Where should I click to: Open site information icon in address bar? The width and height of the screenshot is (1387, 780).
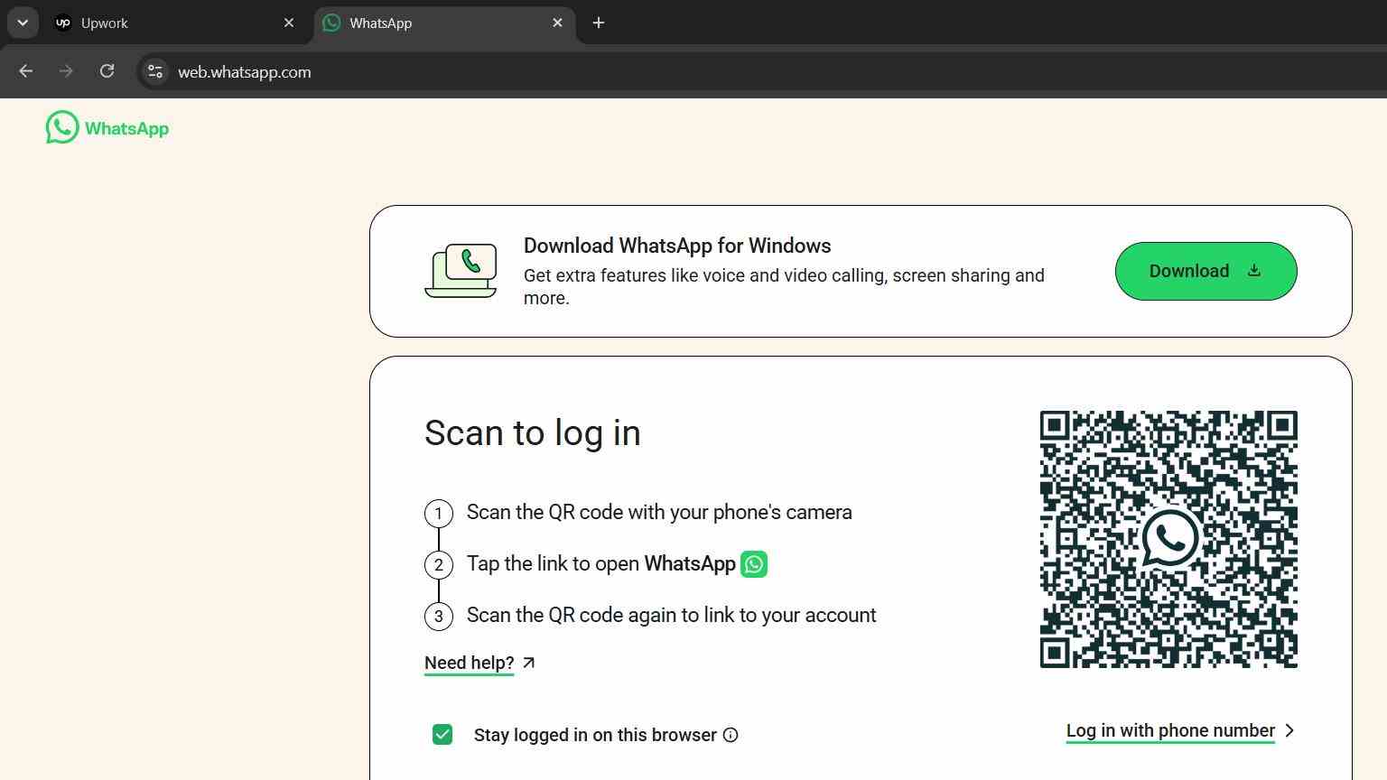coord(155,71)
